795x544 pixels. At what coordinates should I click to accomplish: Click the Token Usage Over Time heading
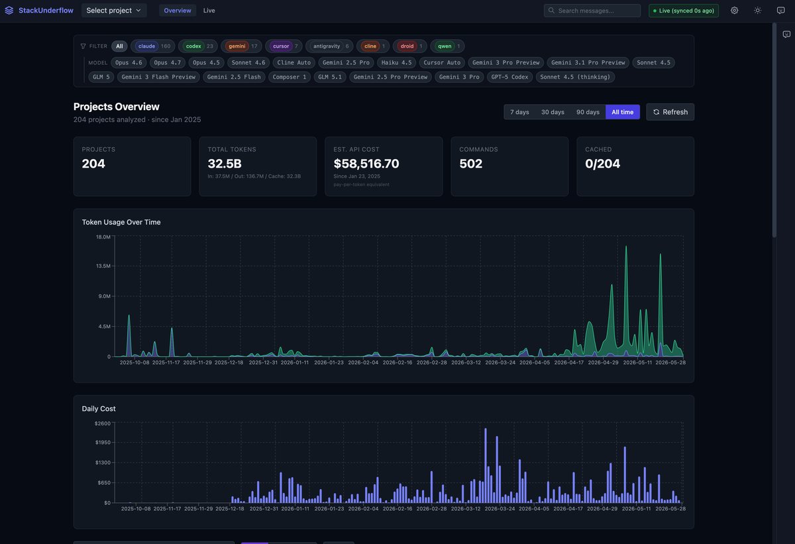tap(121, 222)
